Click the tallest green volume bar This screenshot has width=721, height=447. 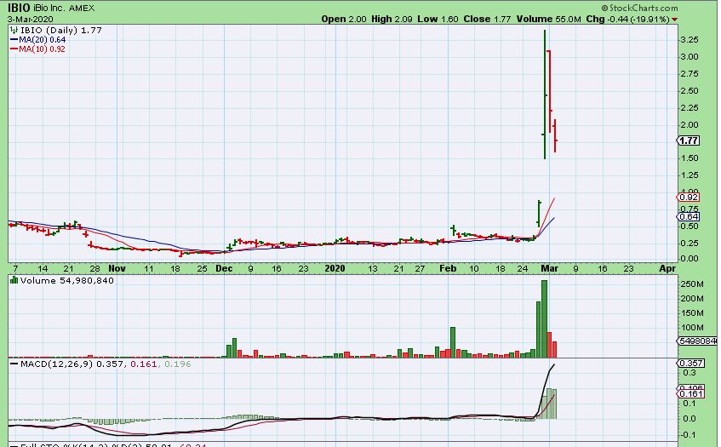click(x=544, y=318)
